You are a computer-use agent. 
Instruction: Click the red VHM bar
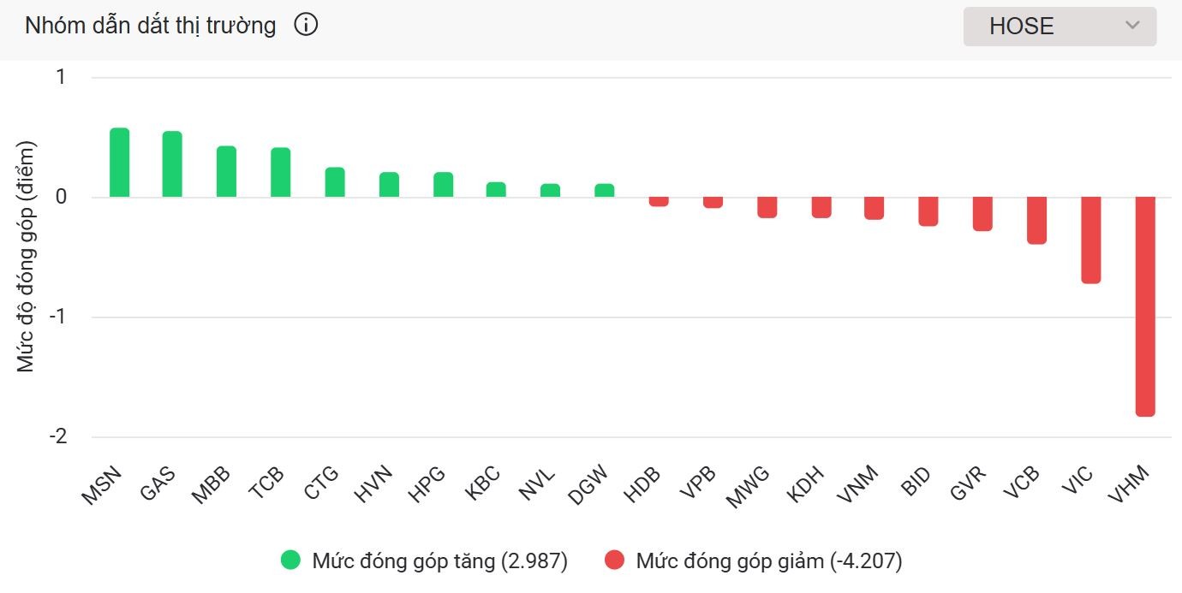[1145, 306]
